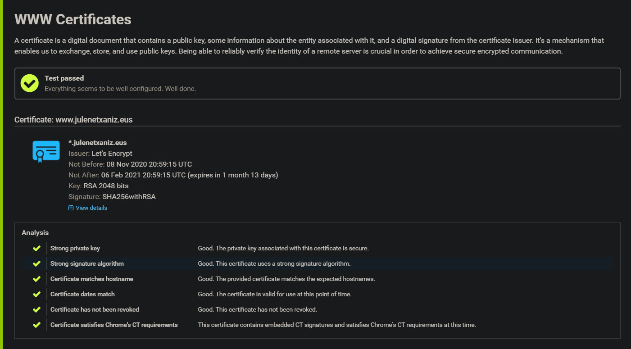Click the Certificate matches hostname label
This screenshot has height=349, width=631.
coord(92,279)
